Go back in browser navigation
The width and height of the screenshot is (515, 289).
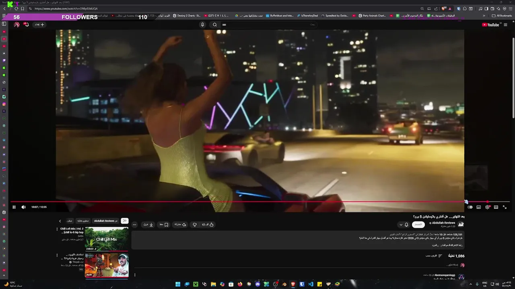point(4,8)
